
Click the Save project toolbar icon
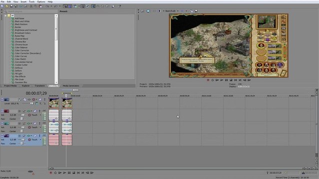tap(11, 6)
